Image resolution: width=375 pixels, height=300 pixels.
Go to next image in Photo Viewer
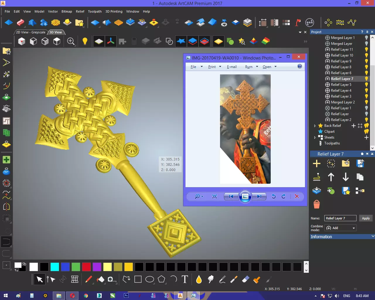259,196
